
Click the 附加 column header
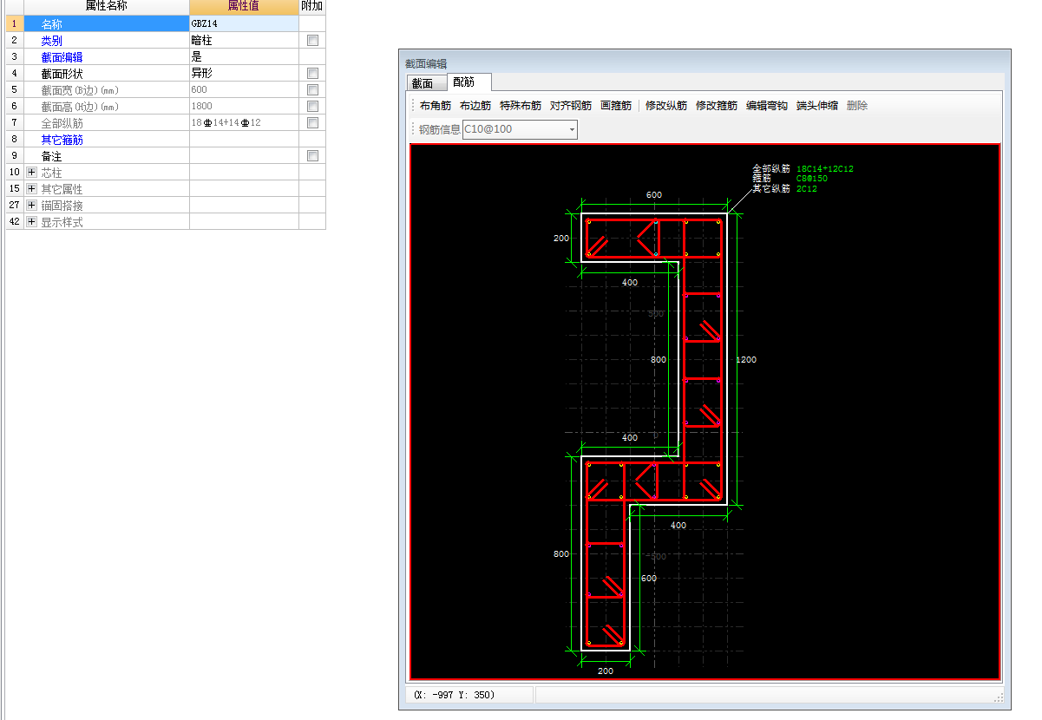(312, 7)
